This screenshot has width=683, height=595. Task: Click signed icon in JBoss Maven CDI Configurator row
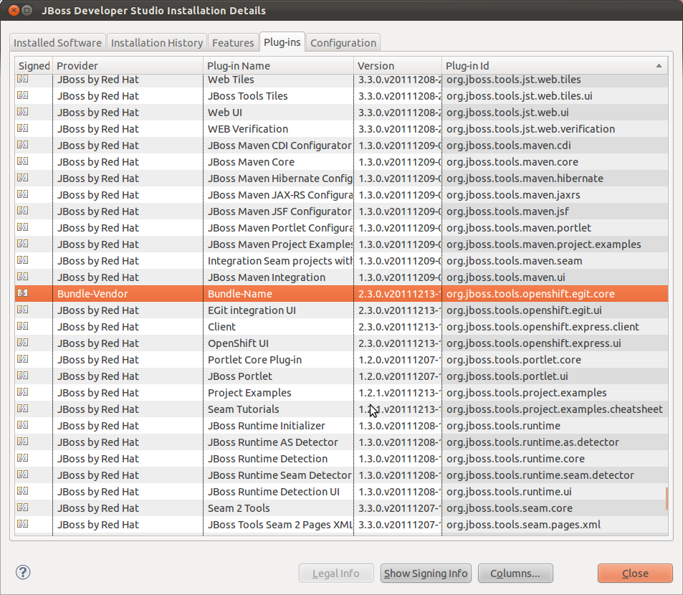(23, 145)
